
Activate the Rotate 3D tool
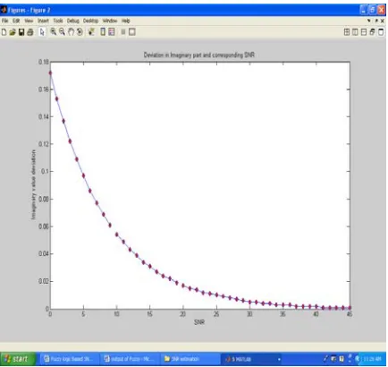[x=80, y=31]
